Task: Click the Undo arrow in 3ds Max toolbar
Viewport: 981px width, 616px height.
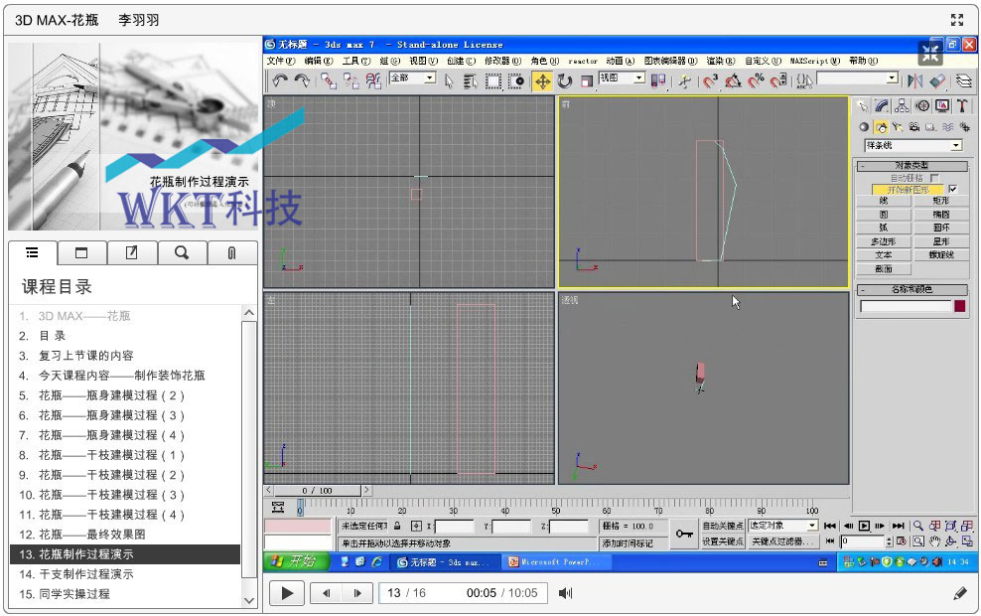Action: pyautogui.click(x=280, y=80)
